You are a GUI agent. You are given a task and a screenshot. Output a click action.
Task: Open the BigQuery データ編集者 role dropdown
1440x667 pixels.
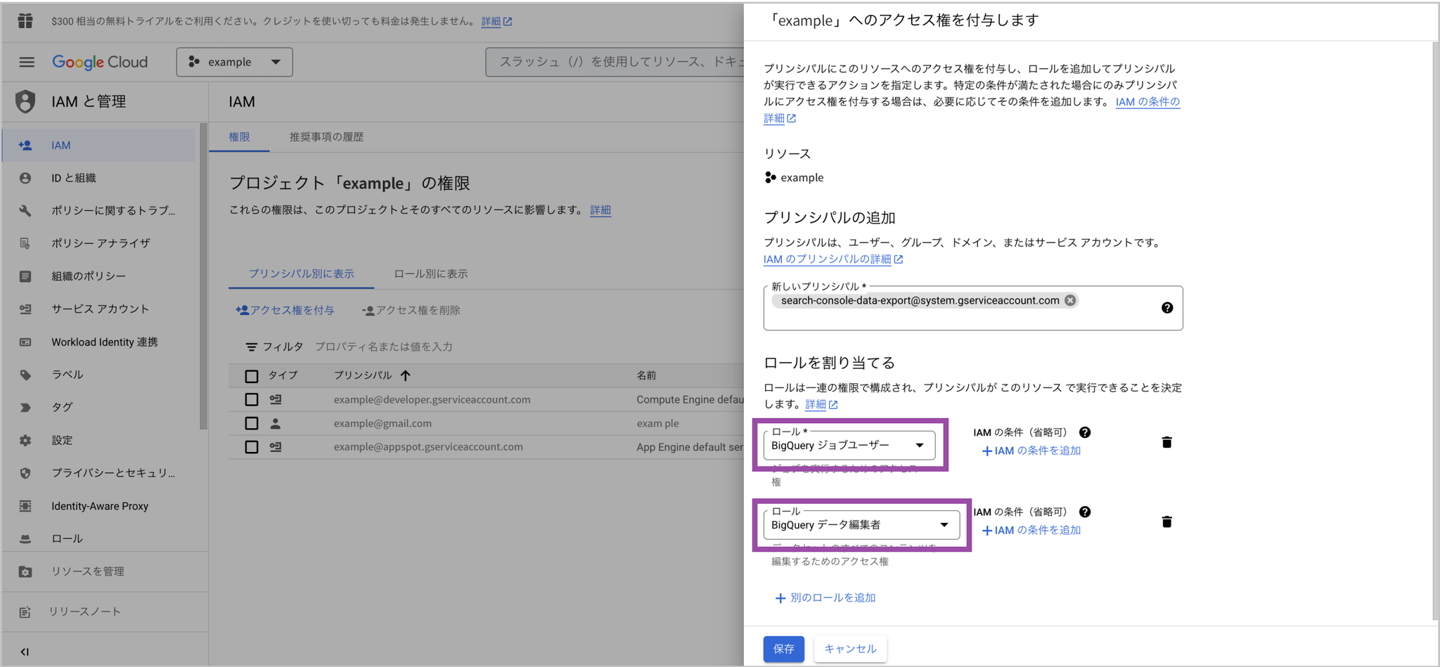click(x=861, y=524)
